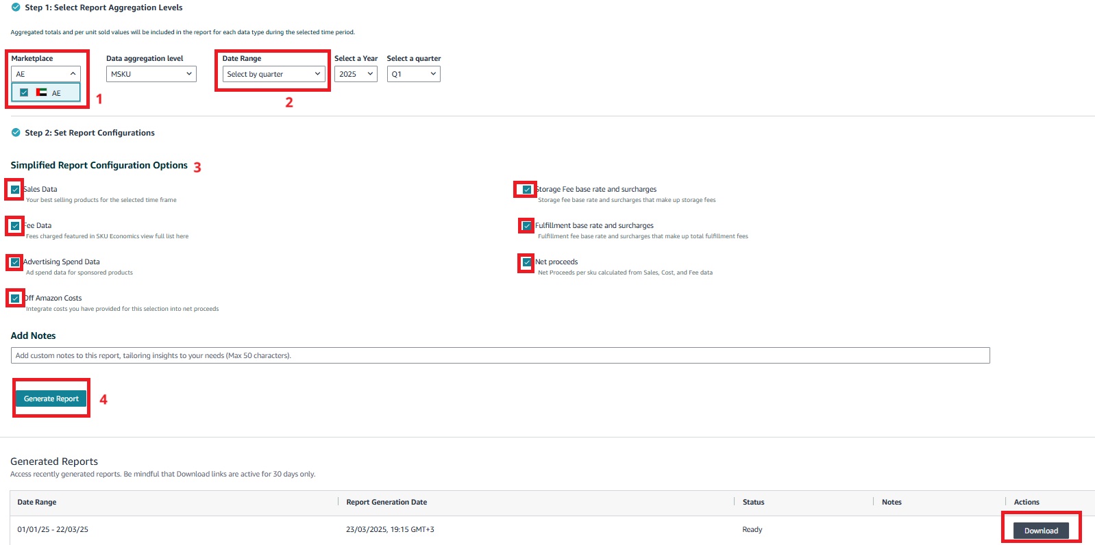Click the UAE flag icon in the marketplace list
This screenshot has width=1095, height=545.
click(x=42, y=92)
